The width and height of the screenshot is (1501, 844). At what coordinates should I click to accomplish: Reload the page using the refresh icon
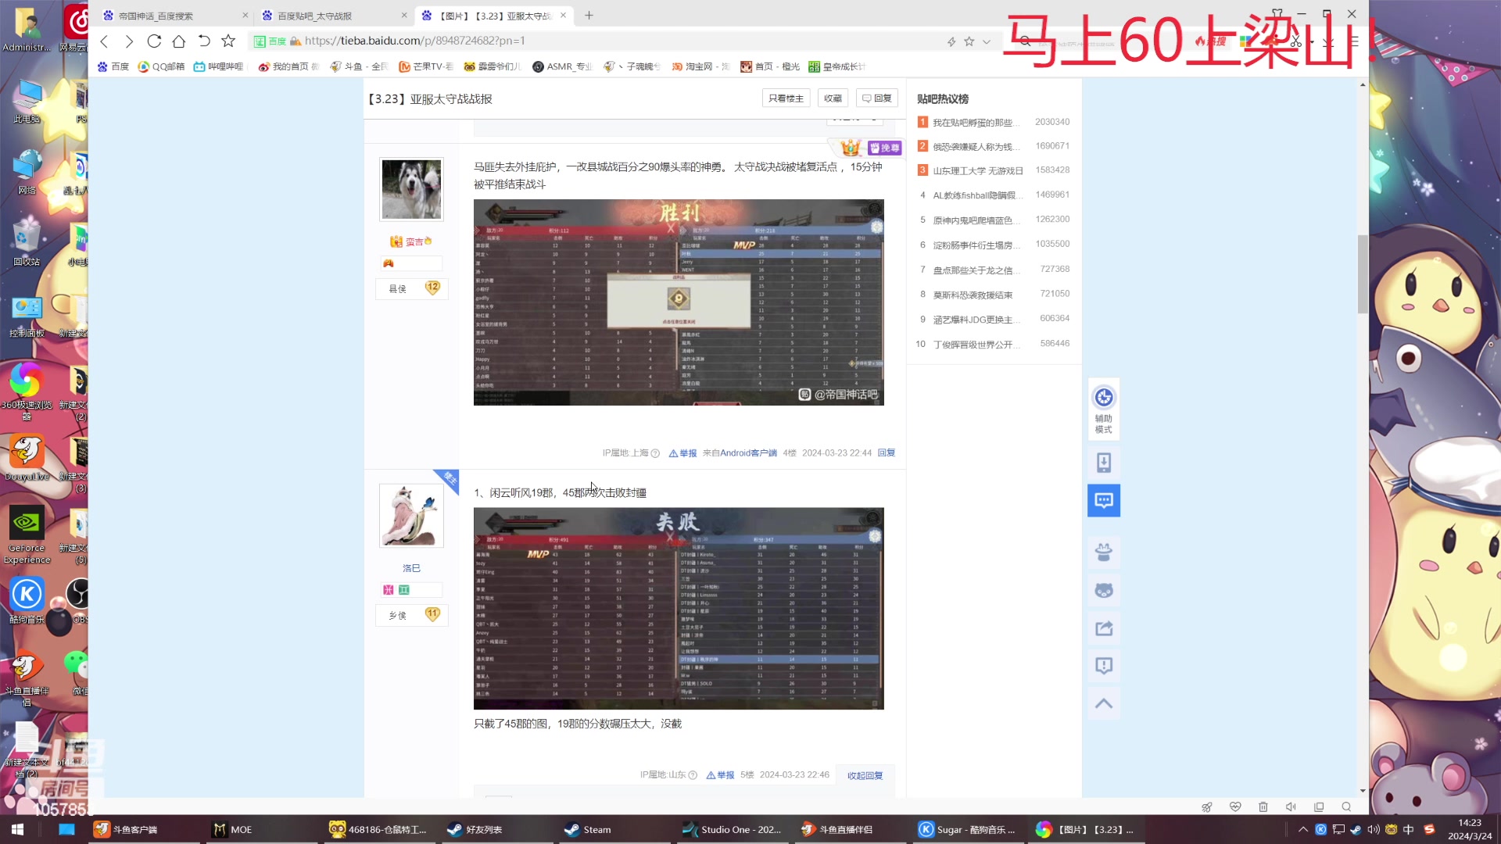153,41
